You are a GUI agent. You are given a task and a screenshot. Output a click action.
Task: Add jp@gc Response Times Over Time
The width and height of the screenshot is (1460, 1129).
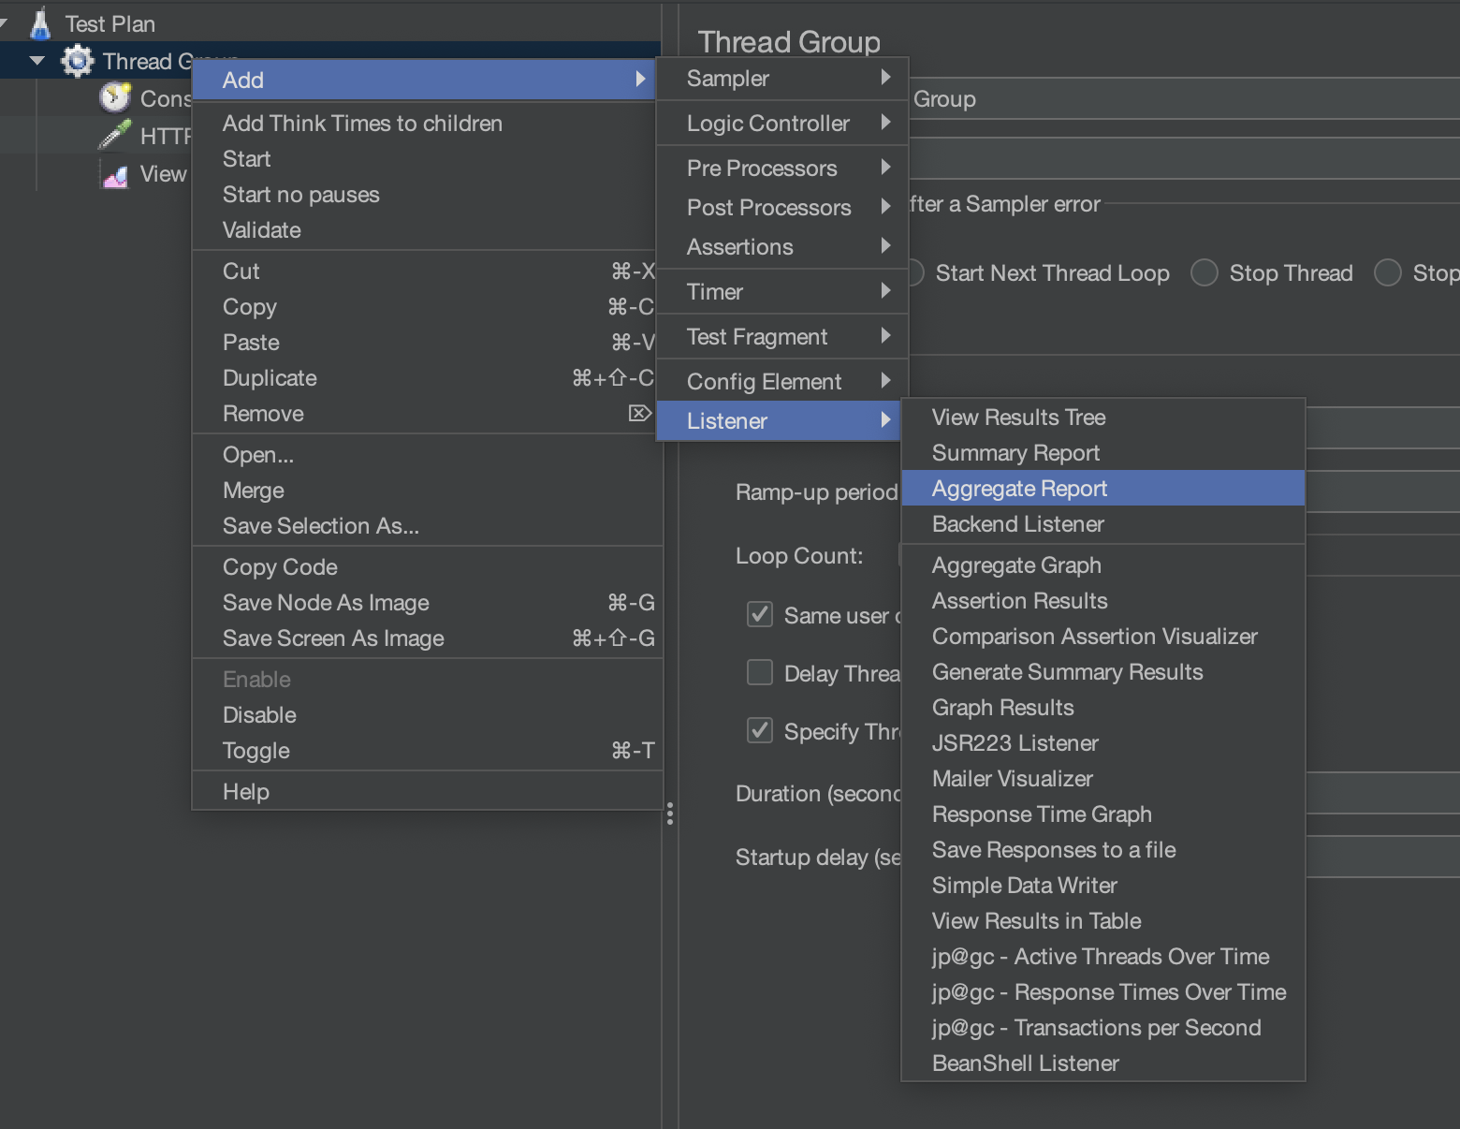[x=1103, y=992]
